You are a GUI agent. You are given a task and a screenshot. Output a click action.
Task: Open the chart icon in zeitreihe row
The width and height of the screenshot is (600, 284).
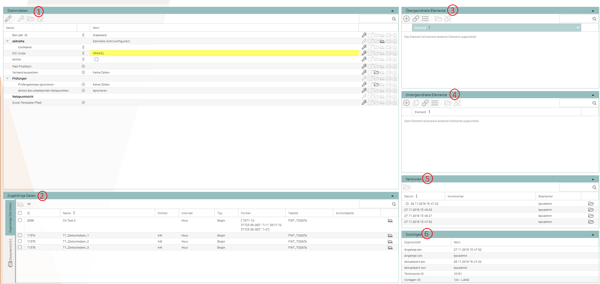(x=382, y=41)
